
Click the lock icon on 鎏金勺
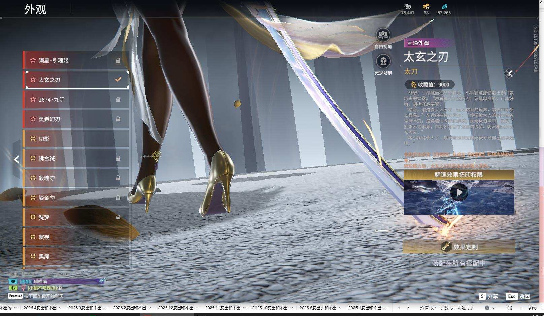click(118, 198)
